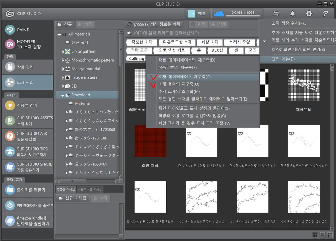Screen dimensions: 336x241
Task: Switch to 작성한 소재집 tab
Action: tap(65, 189)
